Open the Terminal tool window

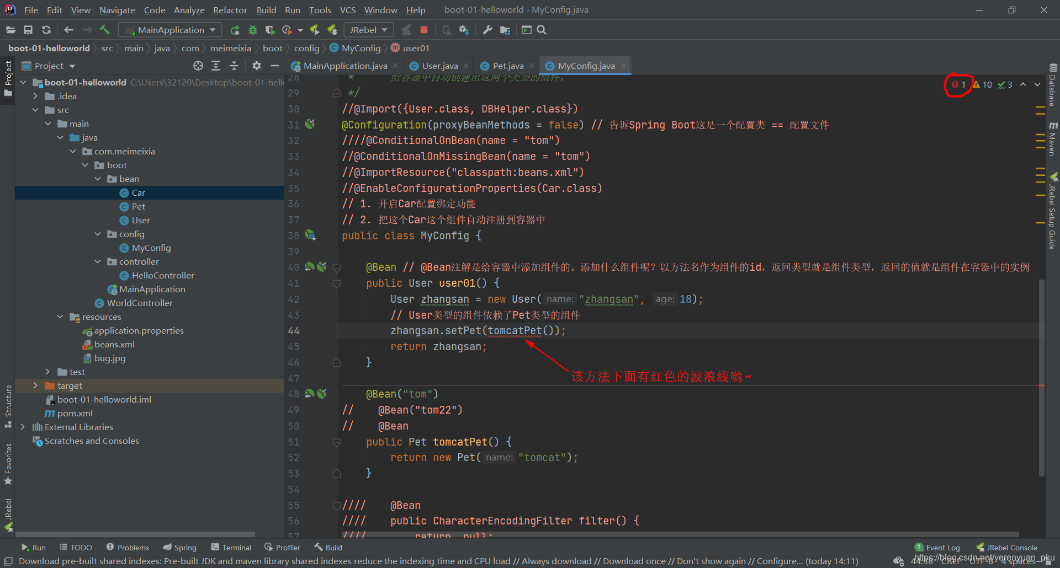tap(231, 547)
